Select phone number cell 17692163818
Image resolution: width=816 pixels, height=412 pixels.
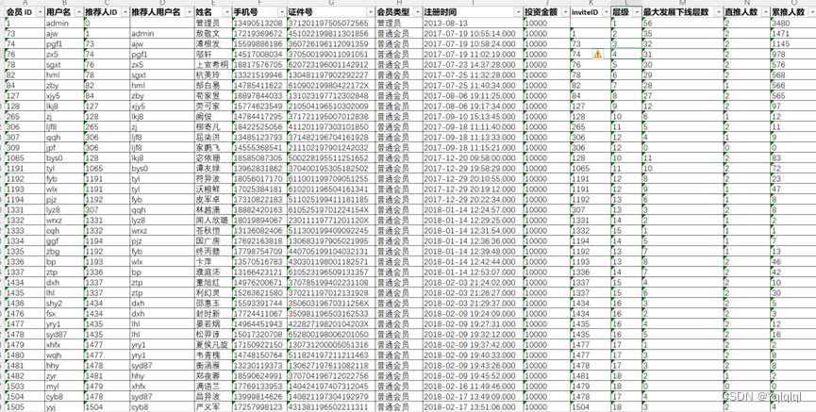point(259,241)
